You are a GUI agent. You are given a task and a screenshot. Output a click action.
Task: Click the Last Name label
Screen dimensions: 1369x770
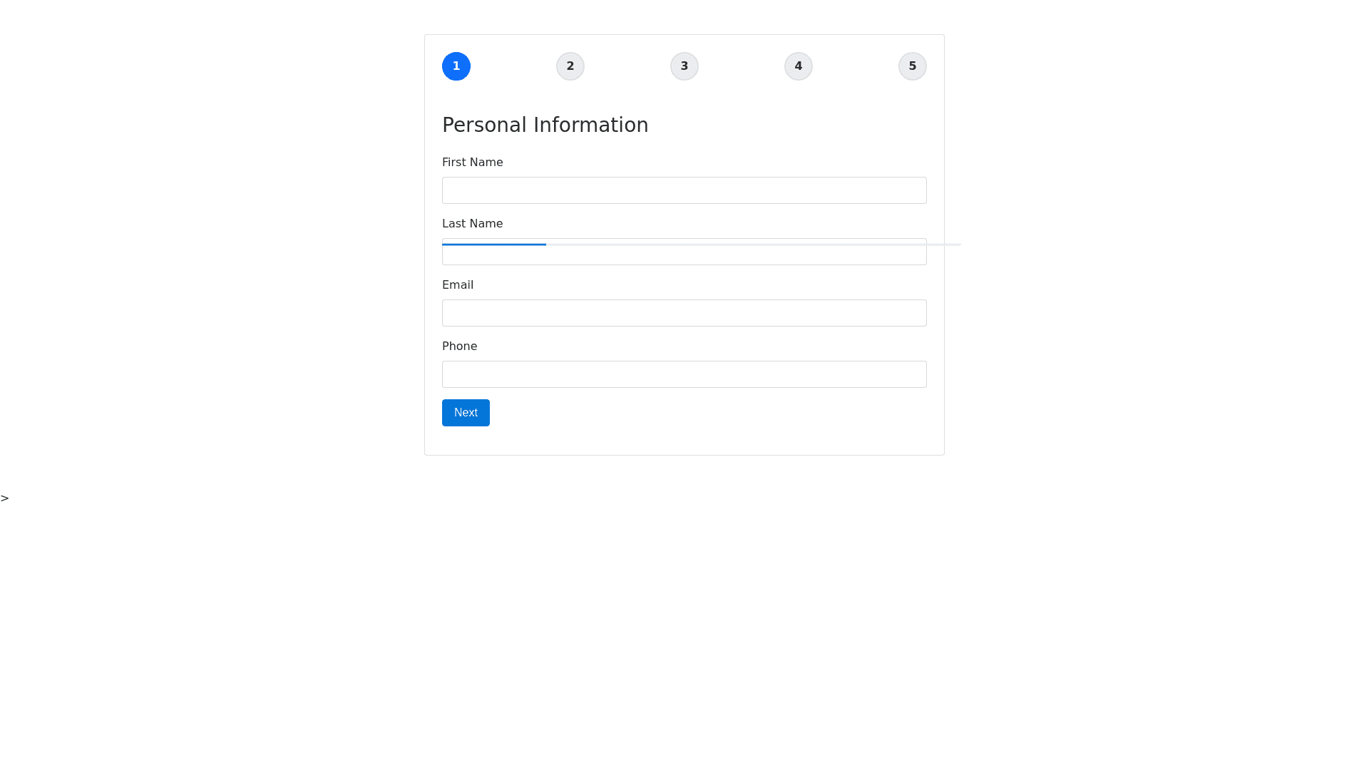coord(473,224)
